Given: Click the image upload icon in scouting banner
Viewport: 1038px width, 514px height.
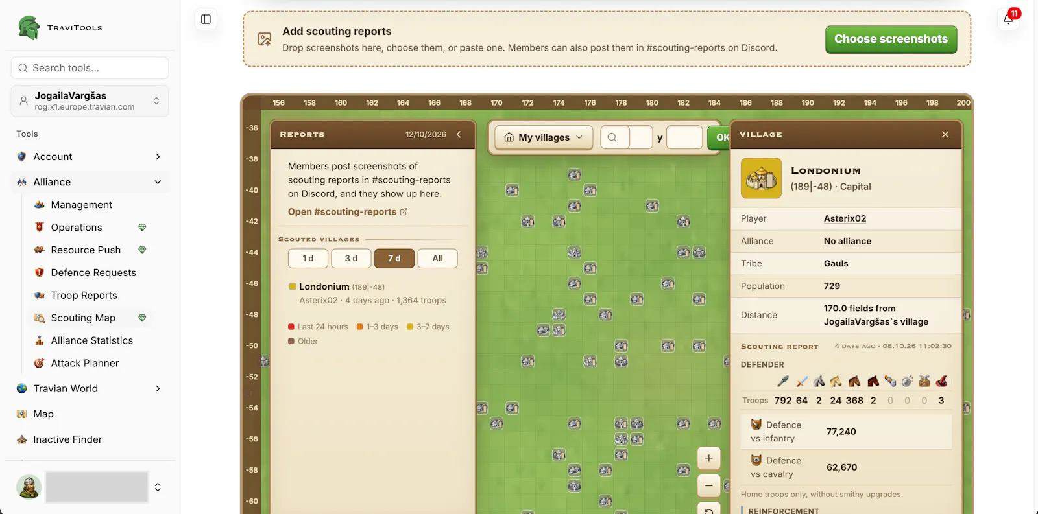Looking at the screenshot, I should click(265, 39).
